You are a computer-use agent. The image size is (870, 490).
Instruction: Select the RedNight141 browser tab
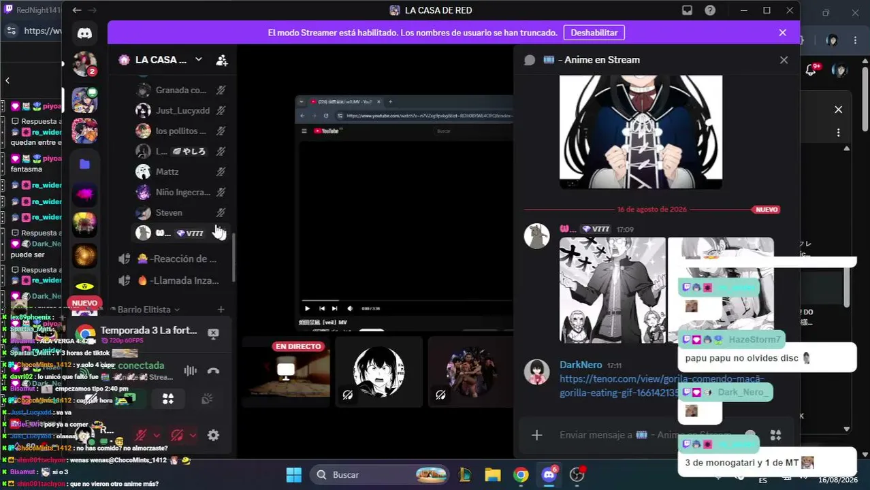(x=31, y=10)
